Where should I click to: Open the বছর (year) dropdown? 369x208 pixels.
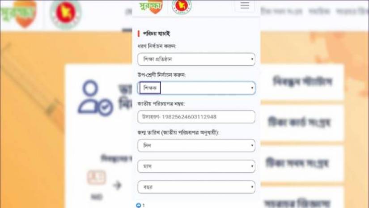pos(196,187)
